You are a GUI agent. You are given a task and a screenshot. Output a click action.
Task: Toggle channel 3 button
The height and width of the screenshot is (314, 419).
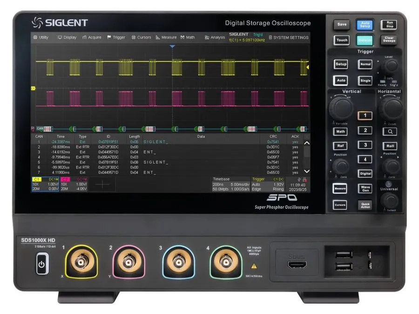coord(365,145)
